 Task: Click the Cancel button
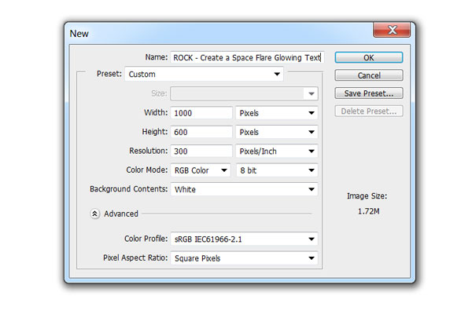[x=369, y=75]
